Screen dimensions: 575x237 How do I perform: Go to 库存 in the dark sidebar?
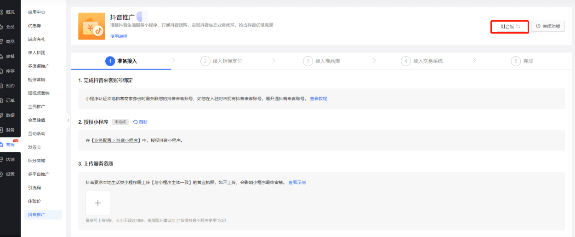(x=10, y=71)
